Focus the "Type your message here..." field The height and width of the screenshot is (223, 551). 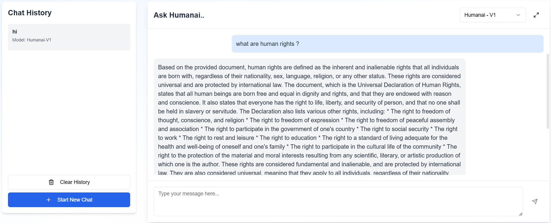click(338, 201)
